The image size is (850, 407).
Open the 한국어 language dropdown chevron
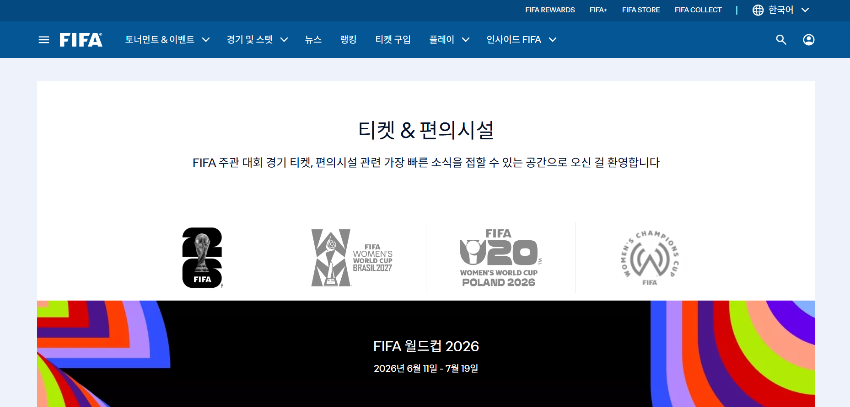[x=805, y=10]
